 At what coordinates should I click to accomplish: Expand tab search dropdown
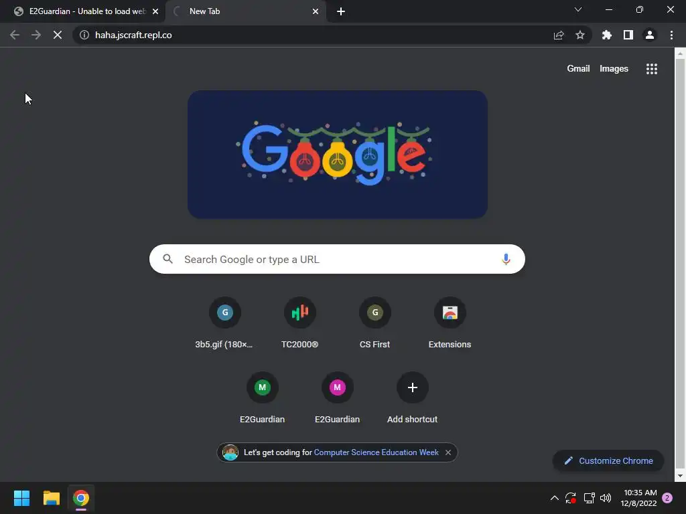(x=578, y=9)
